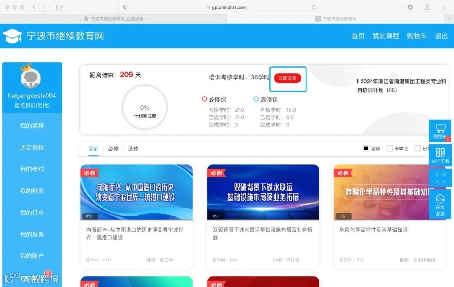Open 在线客服 online support widget
The width and height of the screenshot is (454, 287).
[x=440, y=205]
